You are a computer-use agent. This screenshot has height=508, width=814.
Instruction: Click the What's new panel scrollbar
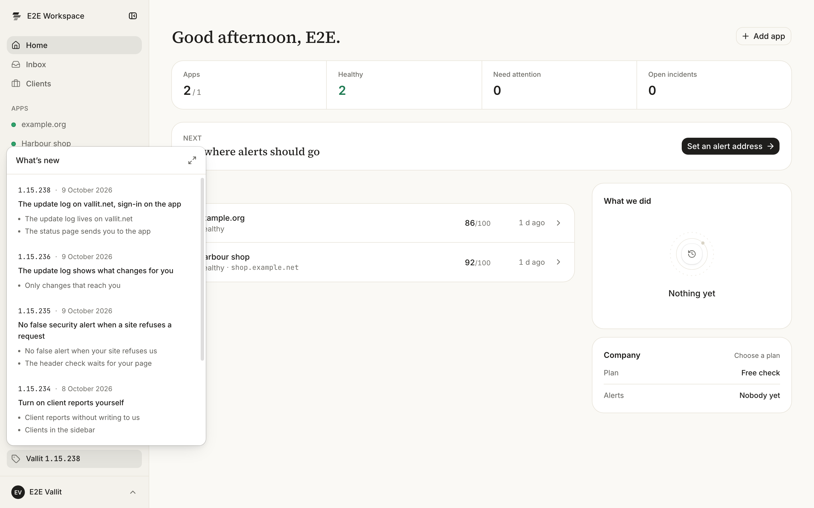[x=202, y=269]
